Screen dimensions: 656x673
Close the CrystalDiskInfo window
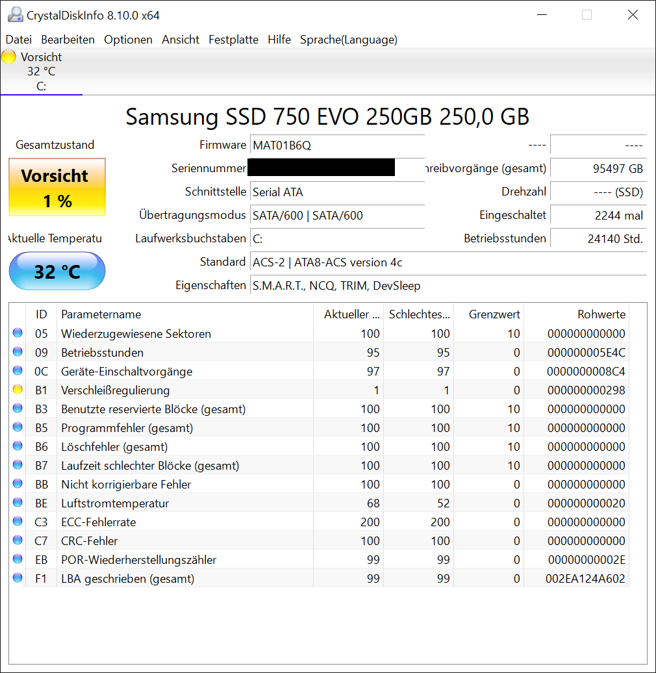(633, 15)
